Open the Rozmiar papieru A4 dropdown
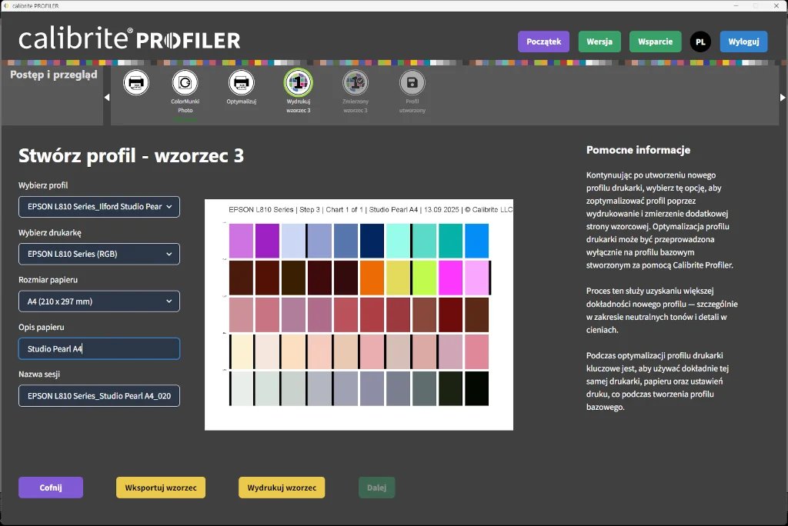 pos(98,301)
